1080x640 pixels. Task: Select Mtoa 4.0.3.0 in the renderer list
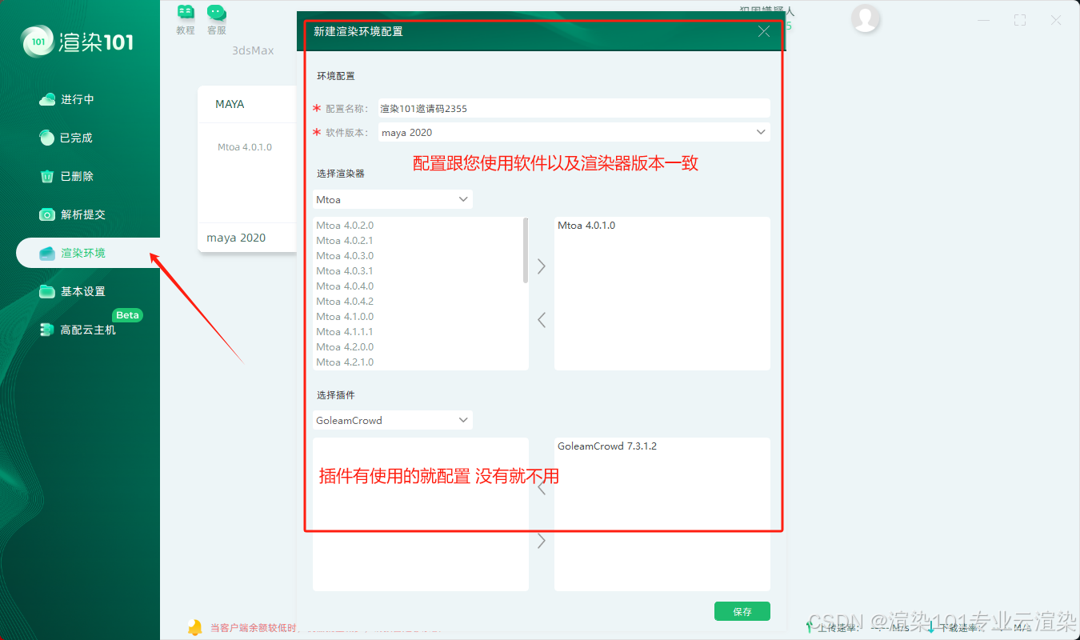click(345, 256)
